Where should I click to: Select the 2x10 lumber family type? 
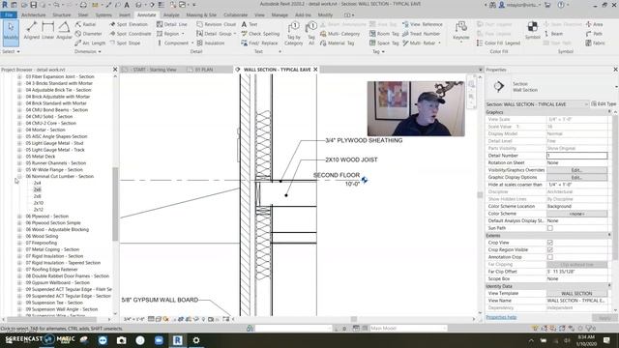tap(39, 203)
